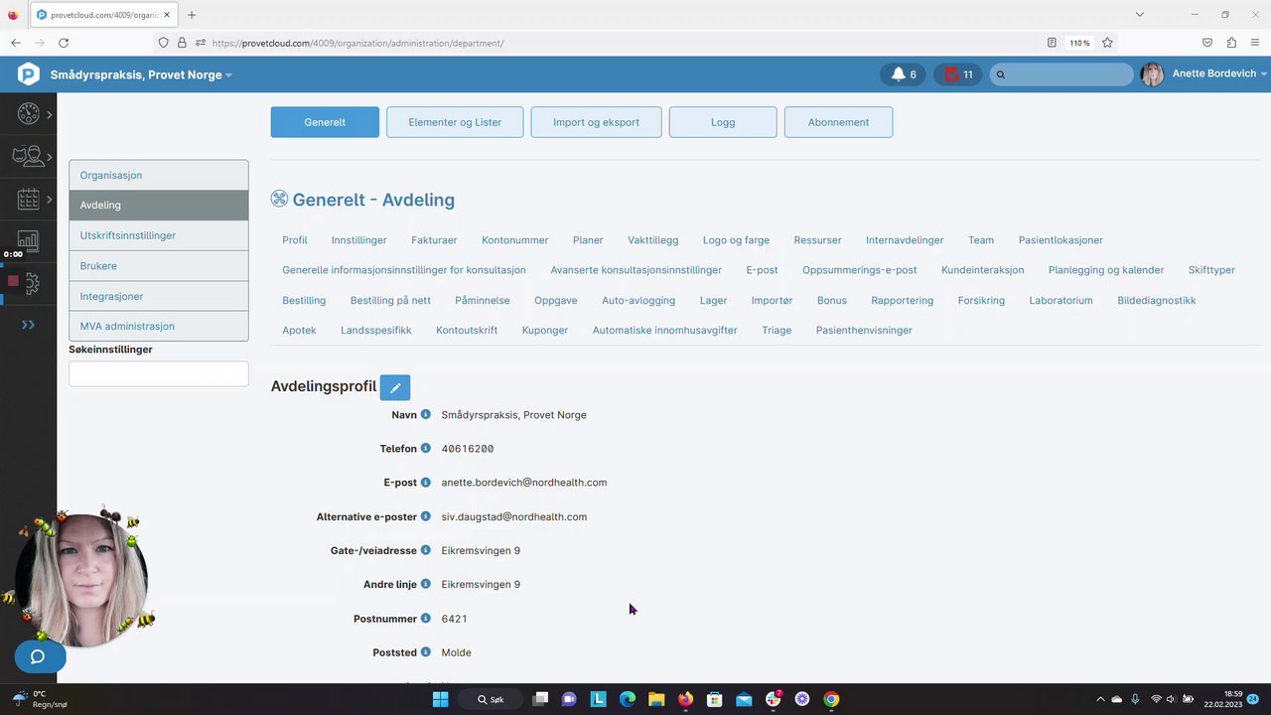This screenshot has height=715, width=1271.
Task: Toggle reader view in address bar
Action: click(1052, 43)
